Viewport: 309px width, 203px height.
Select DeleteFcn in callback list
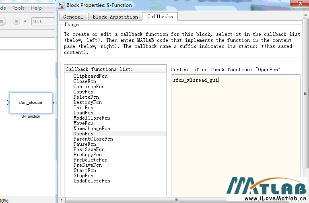86,97
